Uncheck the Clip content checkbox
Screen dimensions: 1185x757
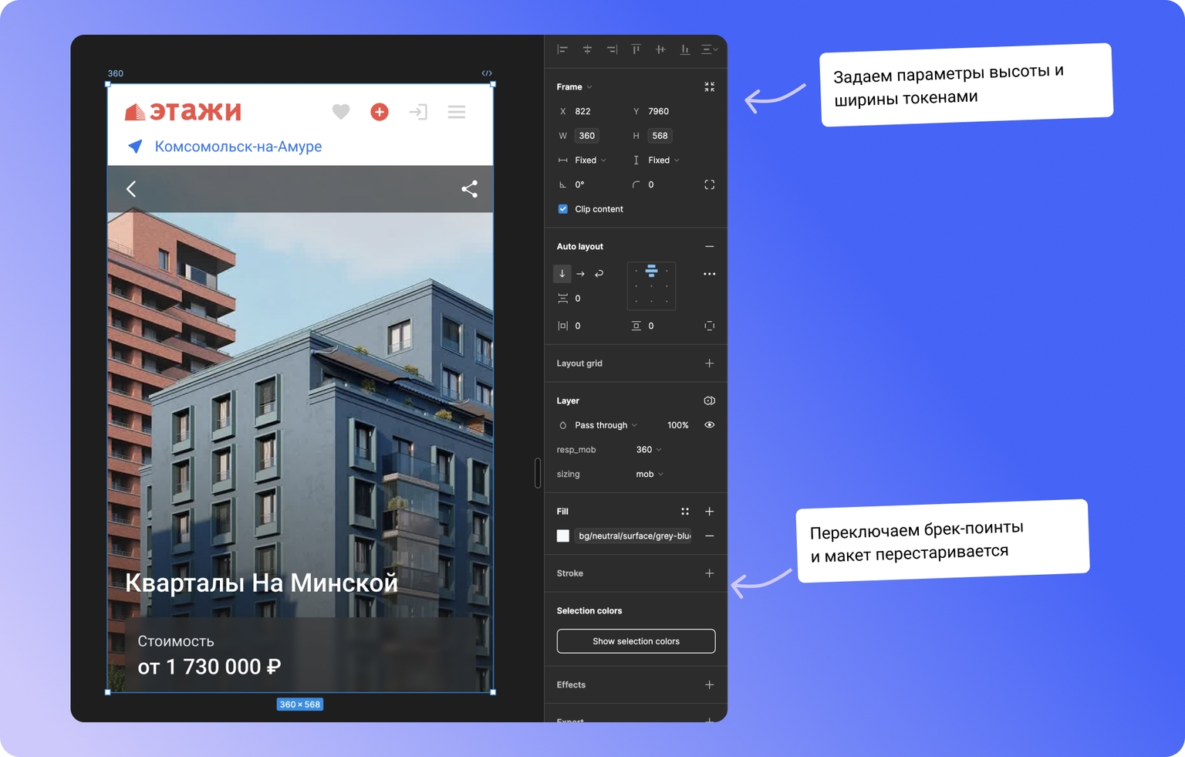point(563,209)
